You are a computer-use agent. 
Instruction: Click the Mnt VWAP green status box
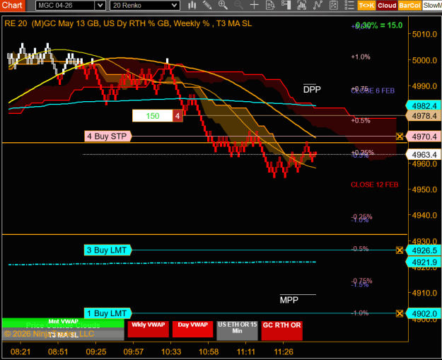pyautogui.click(x=63, y=323)
